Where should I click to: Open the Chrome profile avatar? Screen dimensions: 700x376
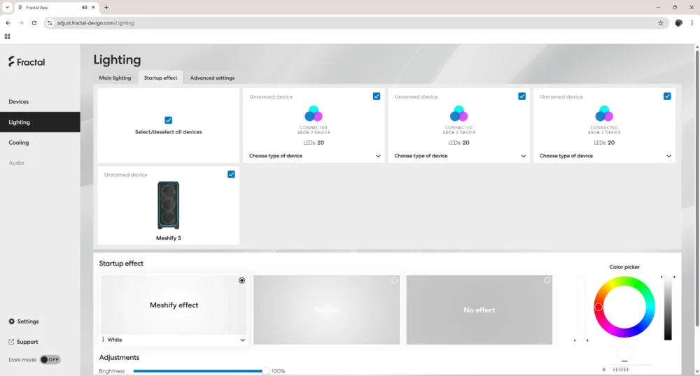tap(678, 23)
